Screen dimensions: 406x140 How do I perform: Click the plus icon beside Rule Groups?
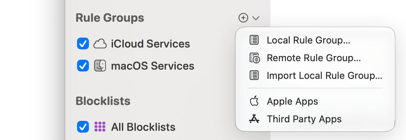243,18
